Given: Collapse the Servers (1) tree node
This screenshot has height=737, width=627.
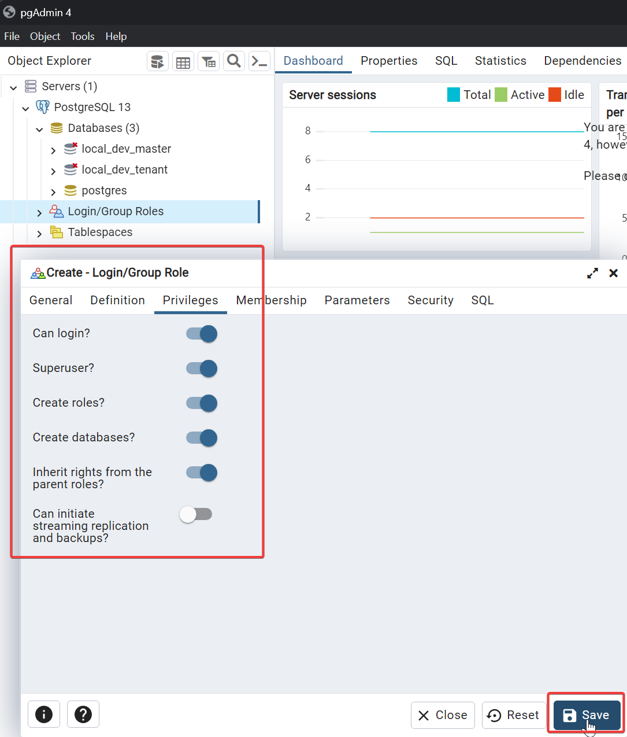Looking at the screenshot, I should [x=13, y=87].
